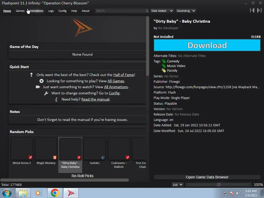Open the Ascending order dropdown
Image resolution: width=264 pixels, height=198 pixels.
click(x=186, y=11)
